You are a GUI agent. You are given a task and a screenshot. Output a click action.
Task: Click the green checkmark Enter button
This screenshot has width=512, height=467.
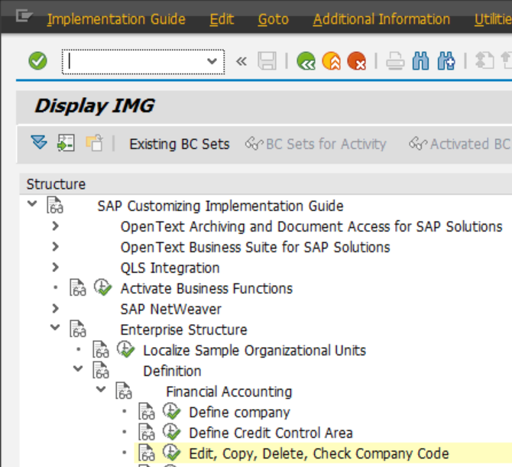[37, 61]
